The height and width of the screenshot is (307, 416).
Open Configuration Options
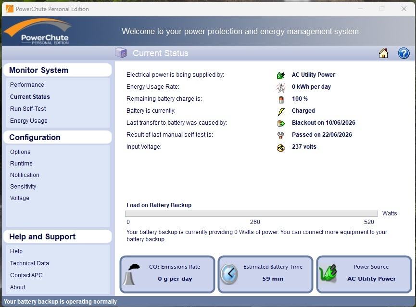[20, 152]
